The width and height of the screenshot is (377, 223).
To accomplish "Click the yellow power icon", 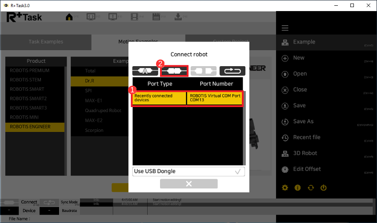I will (324, 187).
